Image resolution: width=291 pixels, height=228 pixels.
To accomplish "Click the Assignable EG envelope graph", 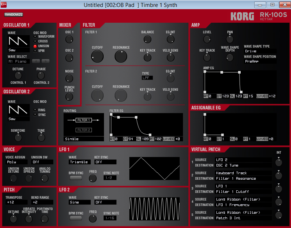I will (x=240, y=125).
